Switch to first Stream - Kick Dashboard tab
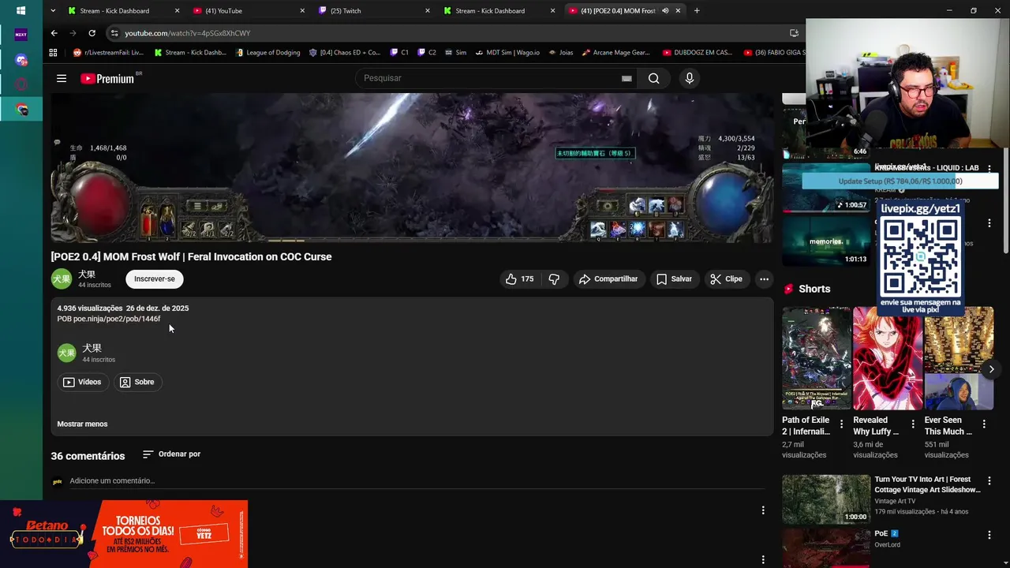 point(124,11)
